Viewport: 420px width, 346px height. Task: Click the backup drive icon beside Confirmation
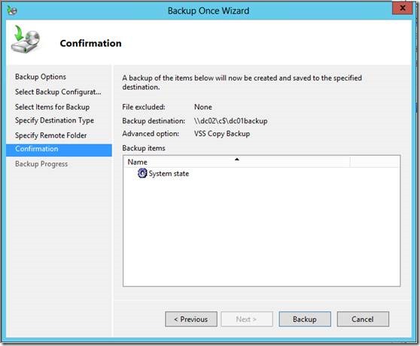[x=26, y=39]
